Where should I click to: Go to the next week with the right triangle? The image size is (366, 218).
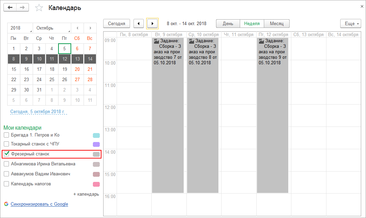pyautogui.click(x=152, y=23)
